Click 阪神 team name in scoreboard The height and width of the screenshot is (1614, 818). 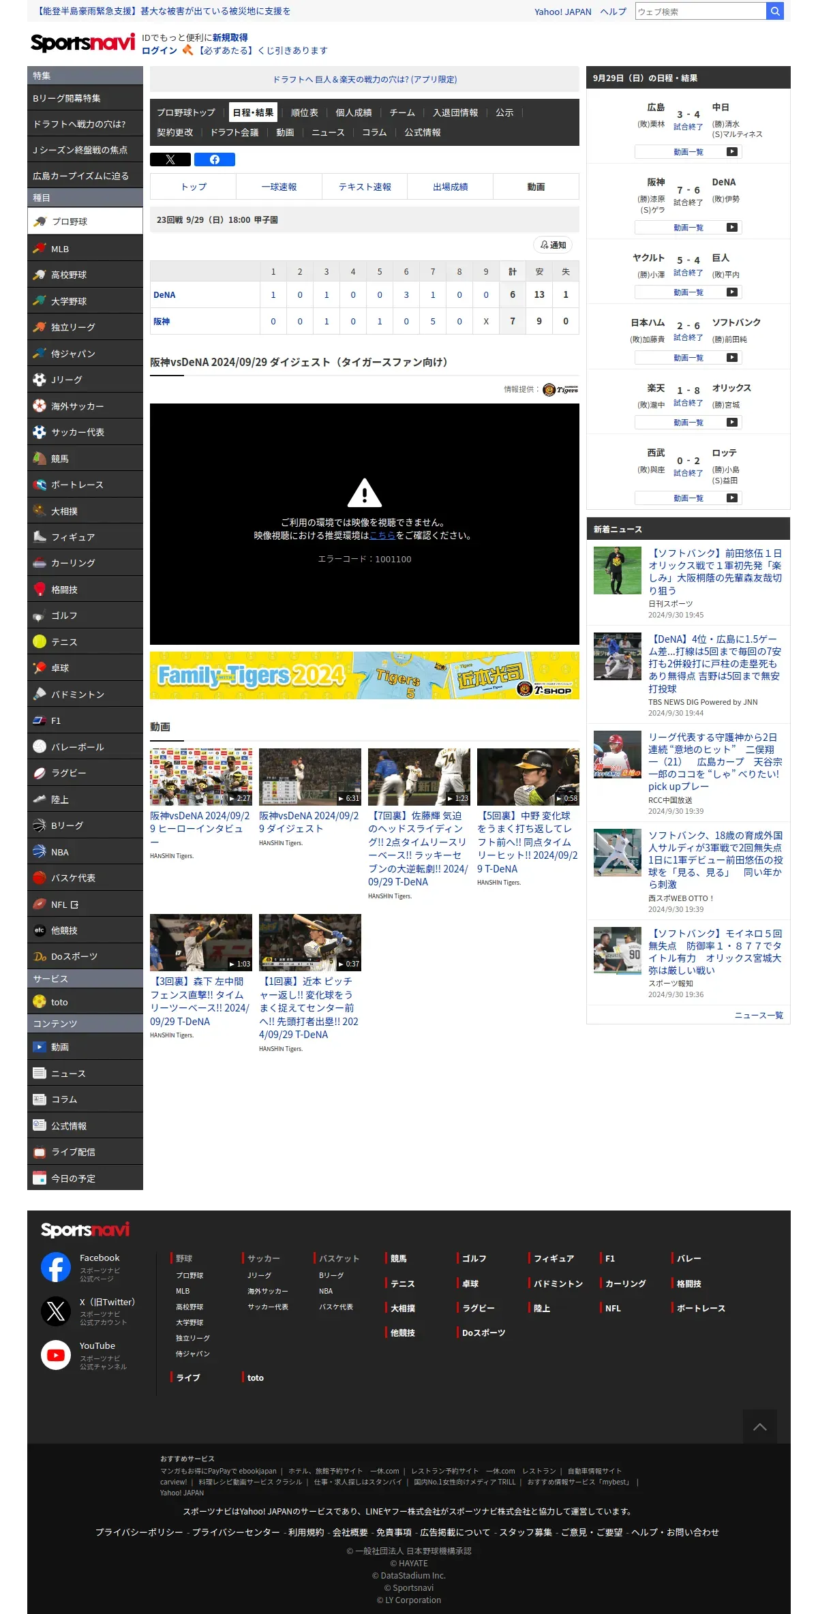162,322
